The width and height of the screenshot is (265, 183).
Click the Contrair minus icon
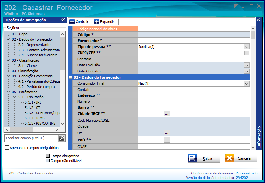click(x=72, y=22)
